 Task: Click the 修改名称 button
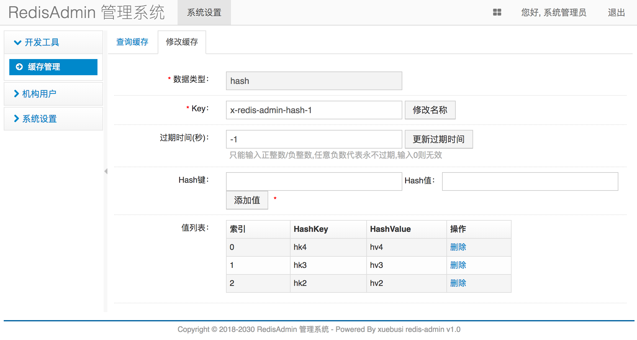pyautogui.click(x=430, y=110)
